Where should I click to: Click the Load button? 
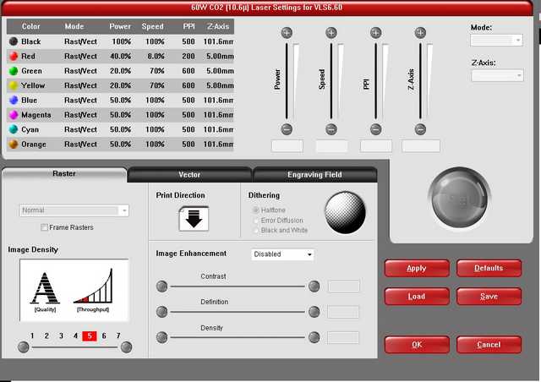417,297
